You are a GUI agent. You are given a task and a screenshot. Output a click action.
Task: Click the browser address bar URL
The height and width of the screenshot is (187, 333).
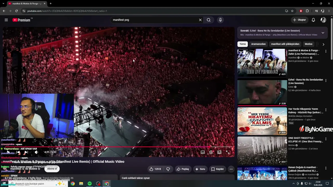(67, 11)
